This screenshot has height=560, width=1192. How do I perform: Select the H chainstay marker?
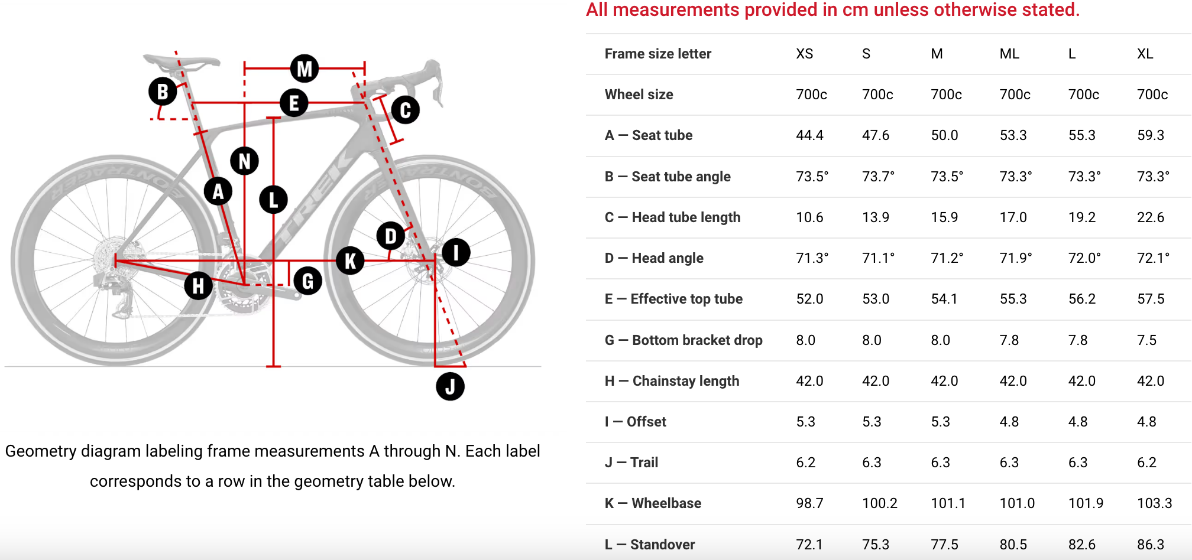click(x=198, y=285)
